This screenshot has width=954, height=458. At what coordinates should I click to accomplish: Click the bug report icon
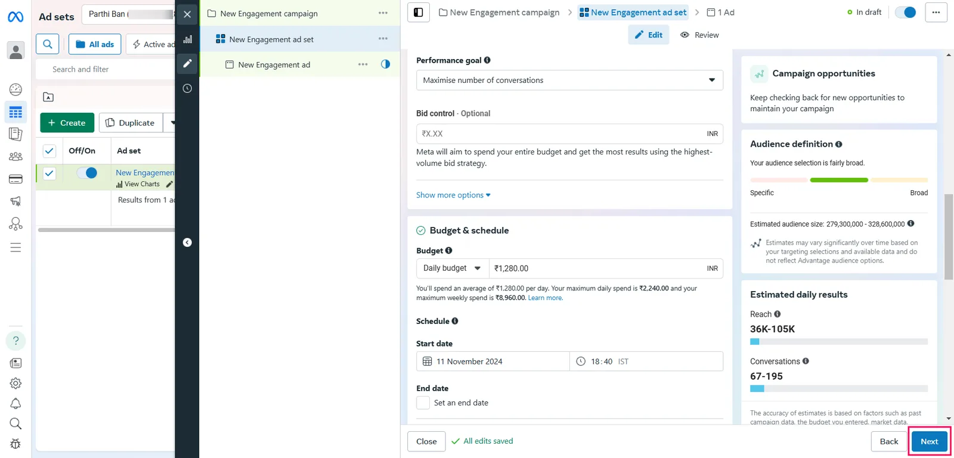[x=16, y=444]
